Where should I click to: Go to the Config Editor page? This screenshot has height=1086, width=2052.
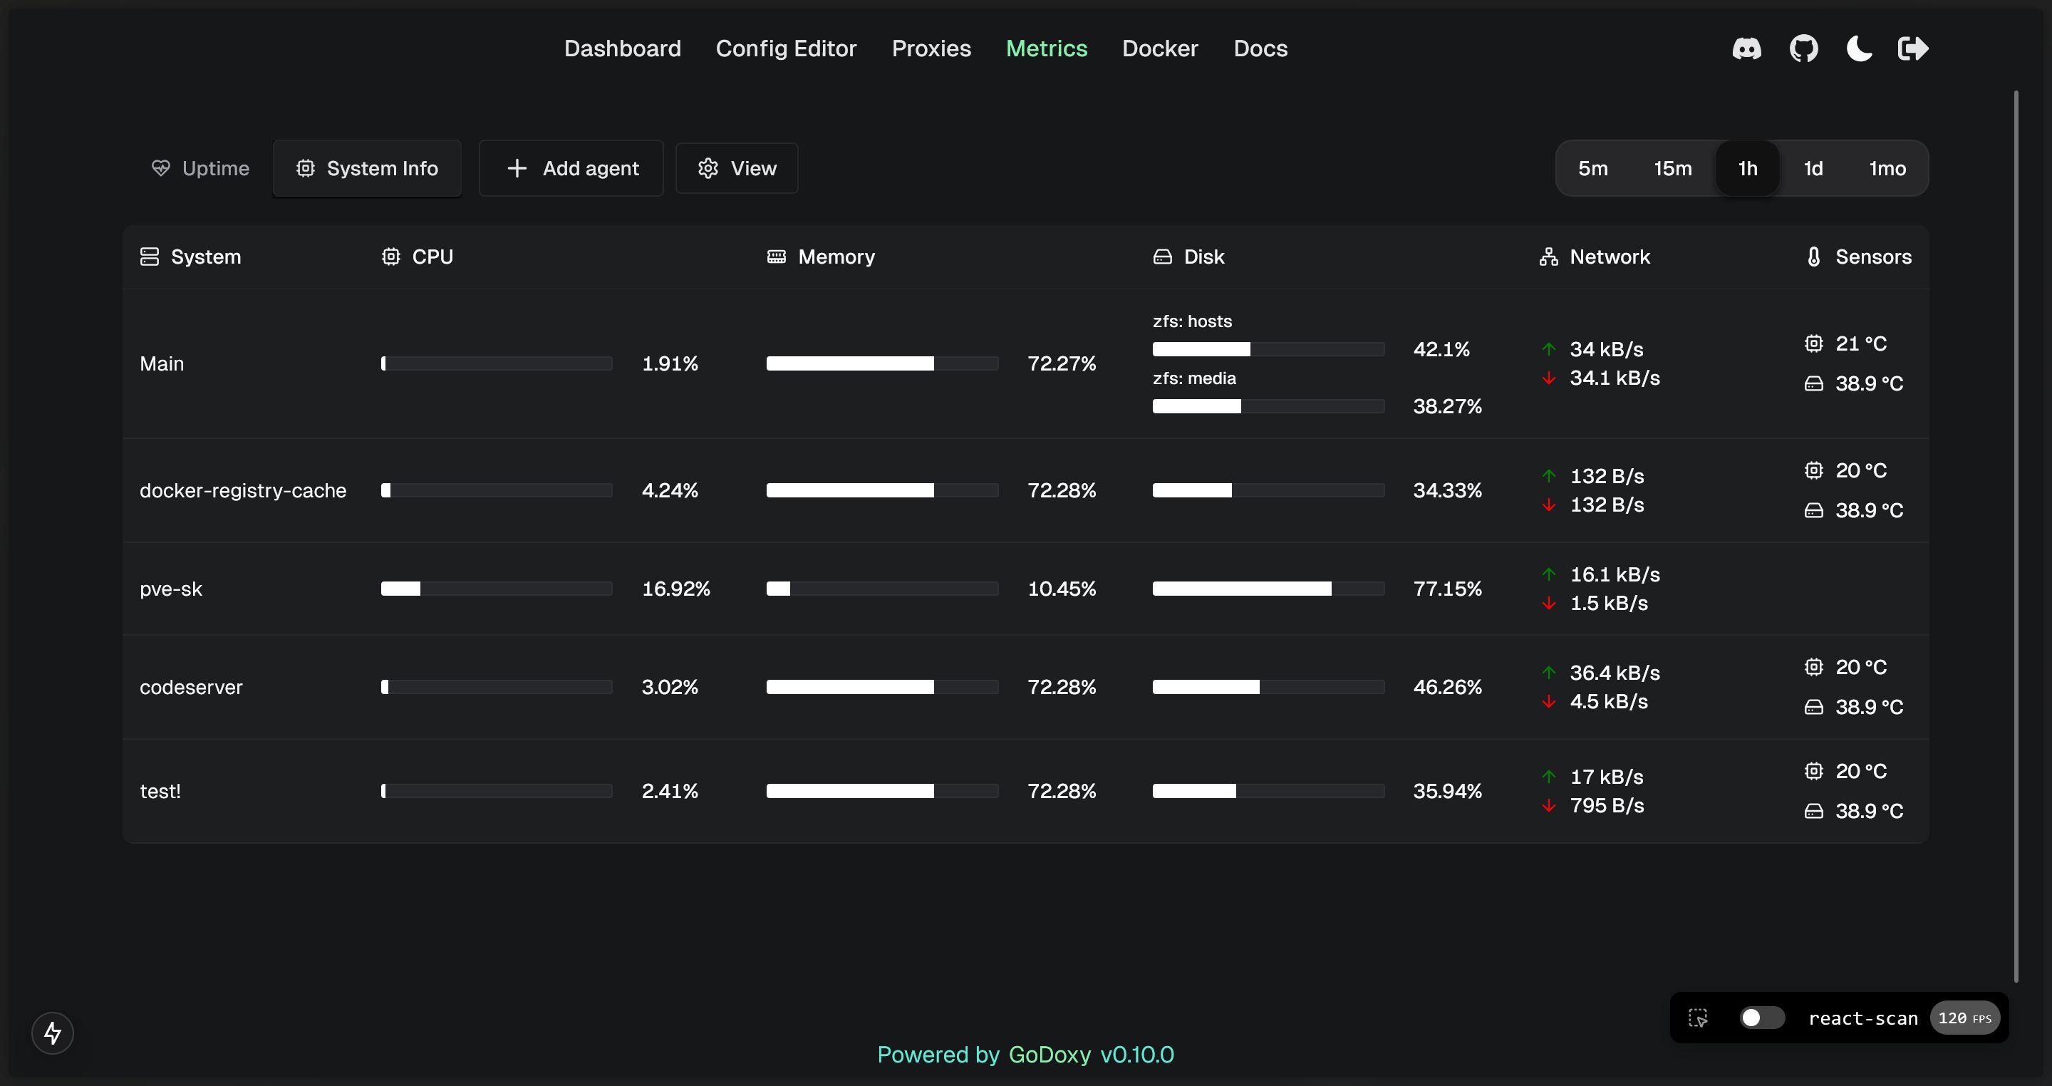click(785, 48)
